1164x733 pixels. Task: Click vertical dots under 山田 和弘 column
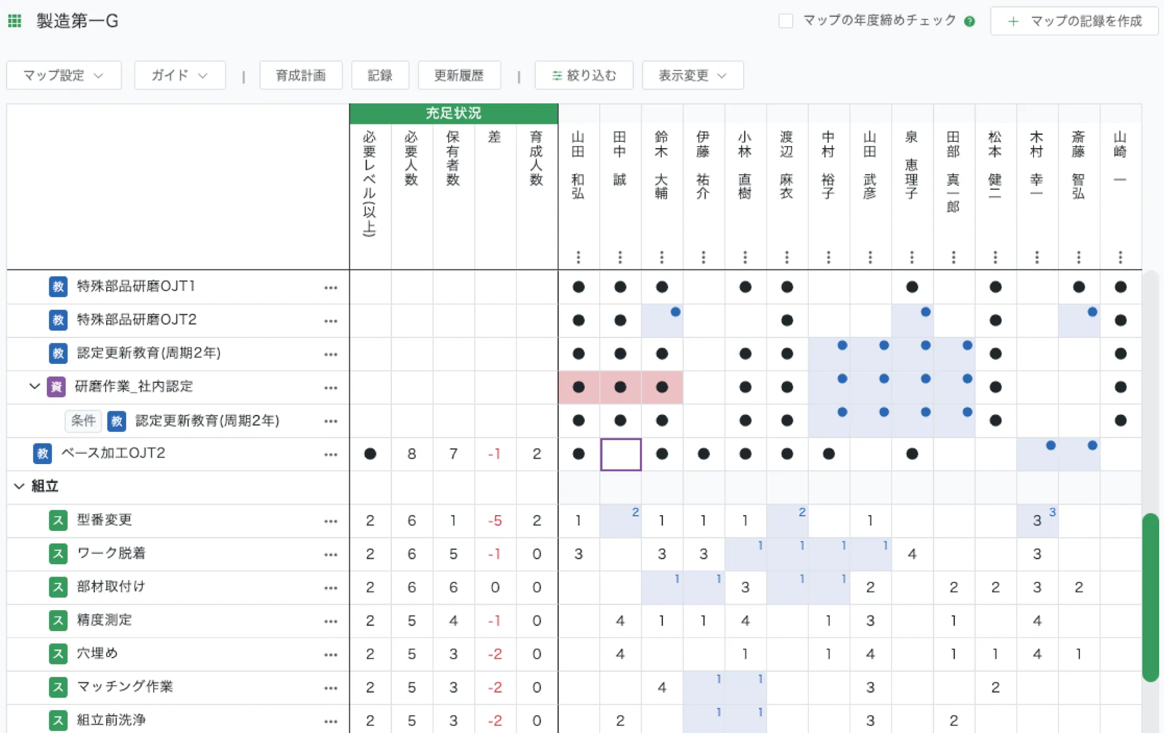tap(578, 257)
